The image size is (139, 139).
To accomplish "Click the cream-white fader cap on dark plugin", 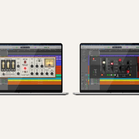I will coord(104,63).
